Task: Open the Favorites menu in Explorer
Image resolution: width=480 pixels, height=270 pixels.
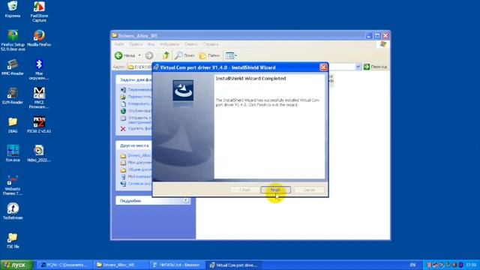Action: pos(169,44)
